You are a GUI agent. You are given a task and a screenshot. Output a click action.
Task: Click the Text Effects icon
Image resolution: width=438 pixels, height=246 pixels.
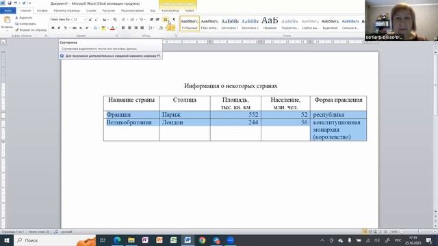coord(95,27)
